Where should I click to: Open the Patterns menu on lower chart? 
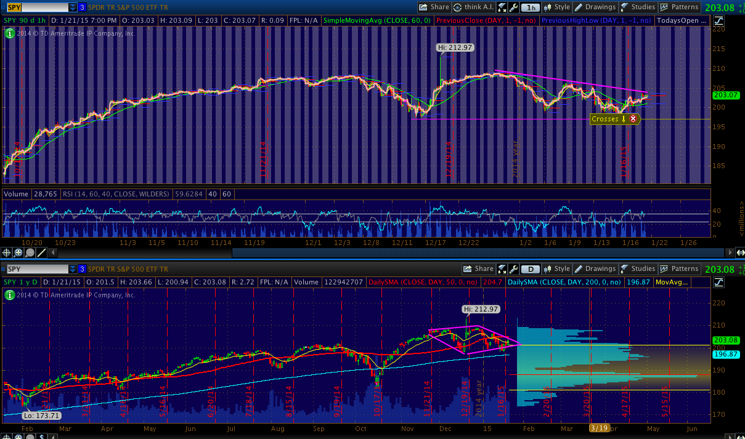coord(679,269)
